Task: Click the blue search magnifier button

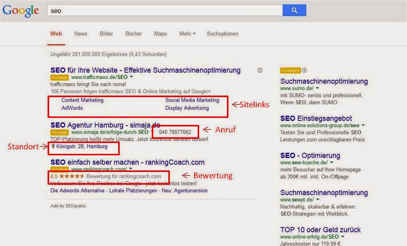Action: tap(294, 10)
